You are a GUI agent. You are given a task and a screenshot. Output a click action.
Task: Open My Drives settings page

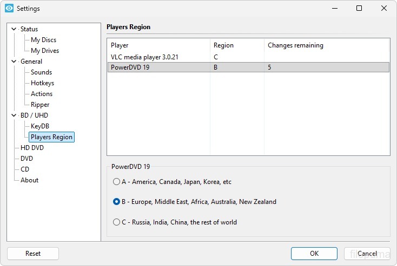[x=45, y=51]
